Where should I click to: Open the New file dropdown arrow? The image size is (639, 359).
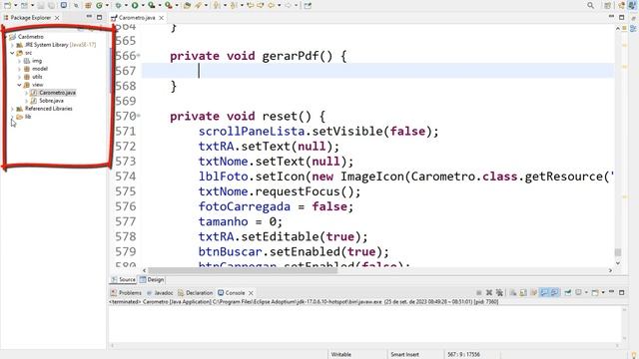click(x=15, y=5)
